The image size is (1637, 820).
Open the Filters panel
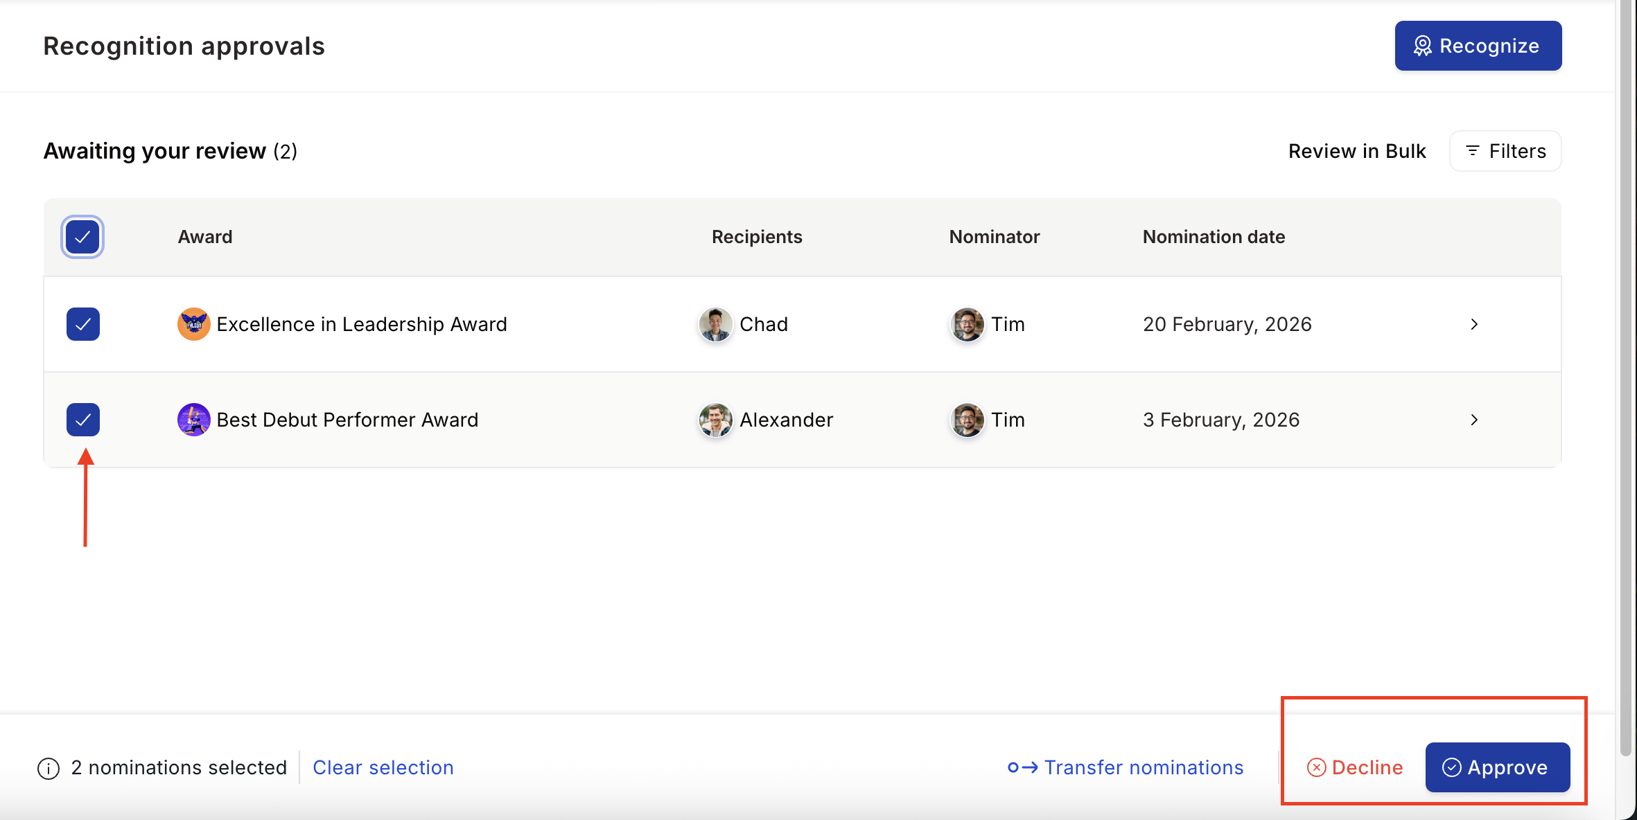pos(1505,151)
